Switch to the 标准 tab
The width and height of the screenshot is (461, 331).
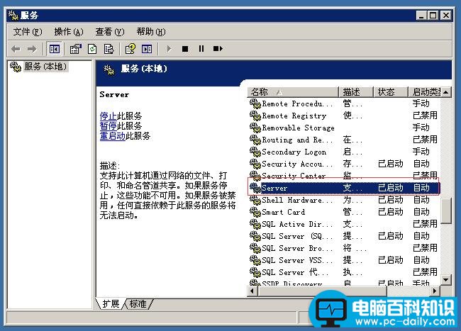[138, 303]
